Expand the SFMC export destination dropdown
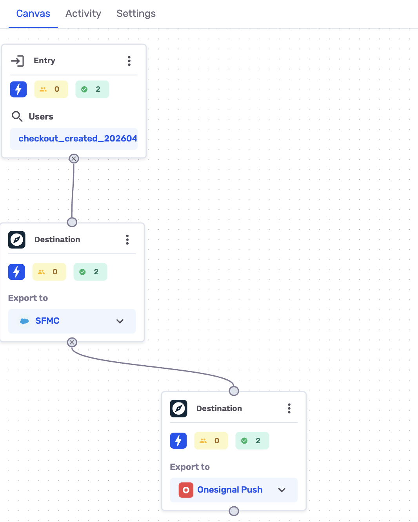This screenshot has width=418, height=522. pos(120,321)
